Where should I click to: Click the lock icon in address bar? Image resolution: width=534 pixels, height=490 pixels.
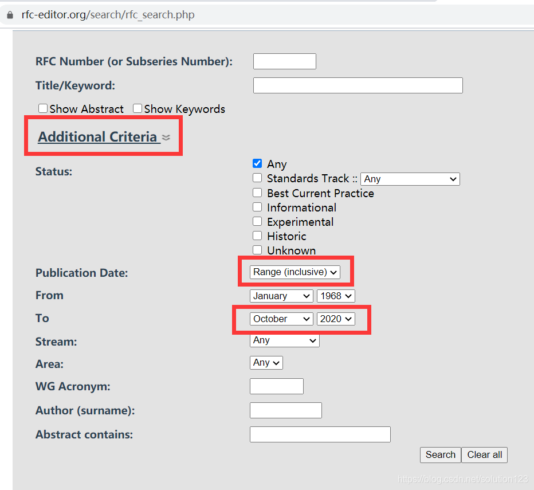tap(10, 15)
